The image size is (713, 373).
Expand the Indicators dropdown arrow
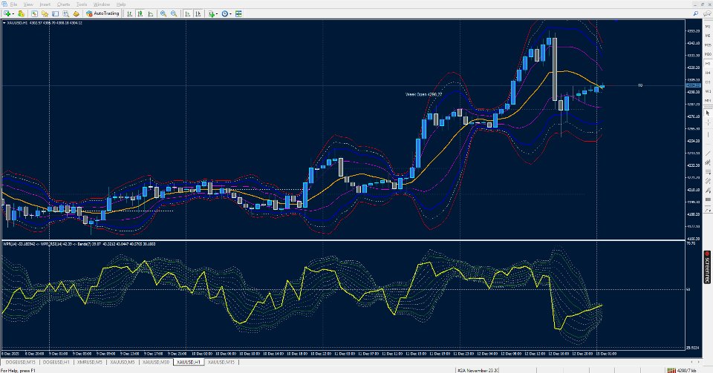[x=217, y=14]
